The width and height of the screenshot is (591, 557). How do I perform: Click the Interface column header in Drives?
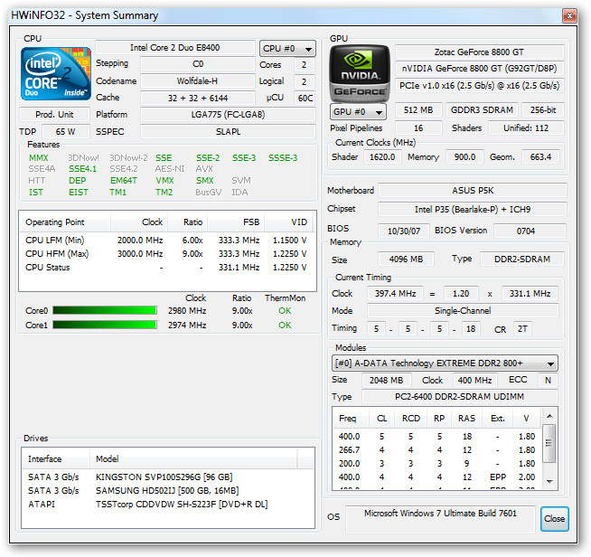click(x=56, y=459)
